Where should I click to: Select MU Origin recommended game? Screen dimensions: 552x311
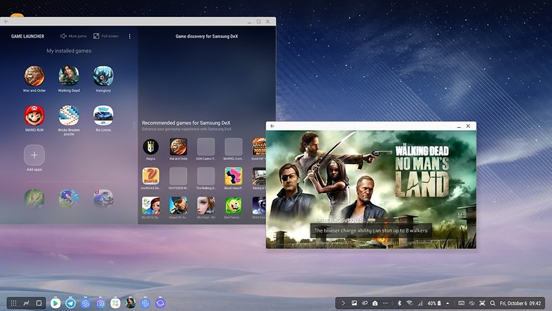point(206,206)
